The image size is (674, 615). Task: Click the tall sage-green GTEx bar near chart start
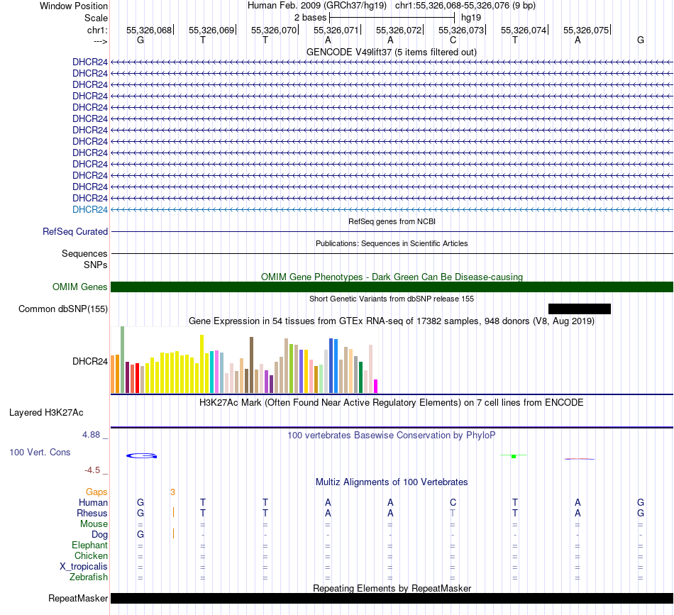point(123,360)
